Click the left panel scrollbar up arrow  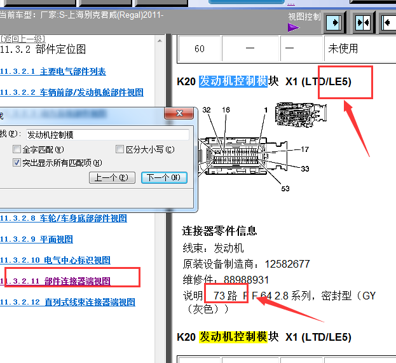click(160, 41)
